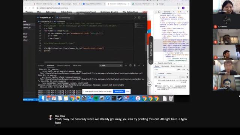Bookmark this page with star icon
240x135 pixels.
[178, 8]
